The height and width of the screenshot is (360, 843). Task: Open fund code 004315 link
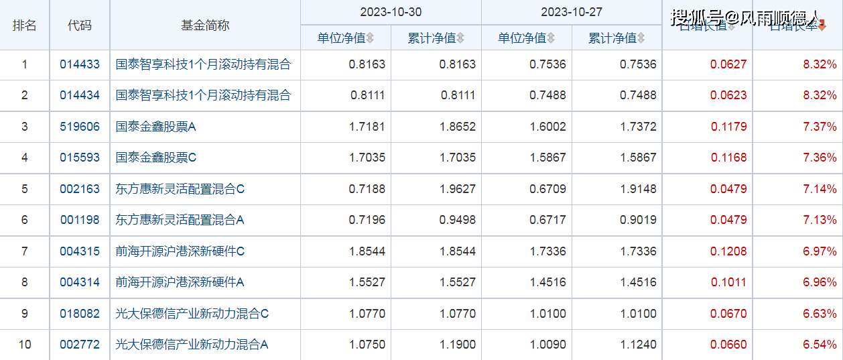pos(80,251)
